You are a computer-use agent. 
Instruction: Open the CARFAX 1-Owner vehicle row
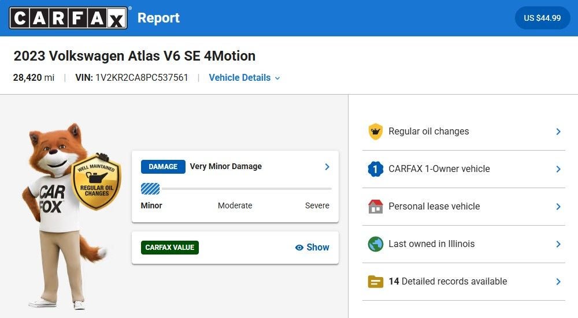pyautogui.click(x=462, y=169)
